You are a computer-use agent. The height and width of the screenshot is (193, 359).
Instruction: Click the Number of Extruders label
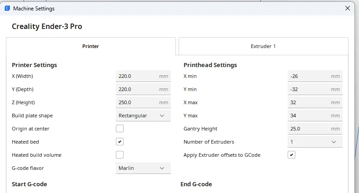pos(209,142)
